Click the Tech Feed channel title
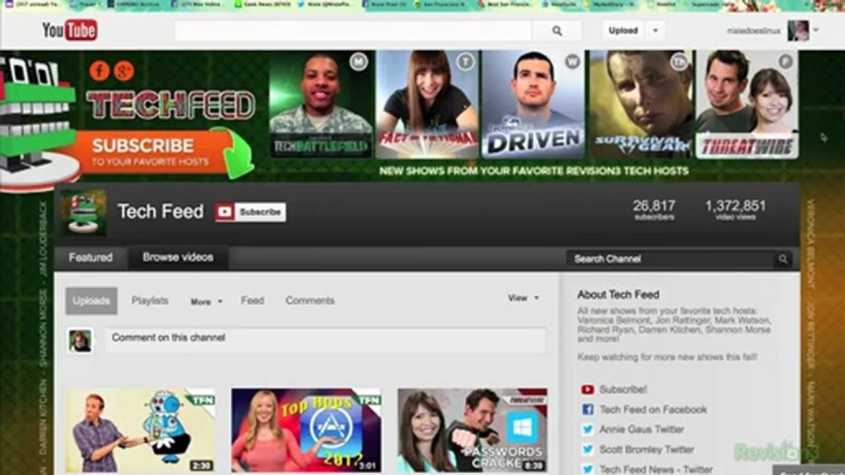Screen dimensions: 845x475 point(161,212)
